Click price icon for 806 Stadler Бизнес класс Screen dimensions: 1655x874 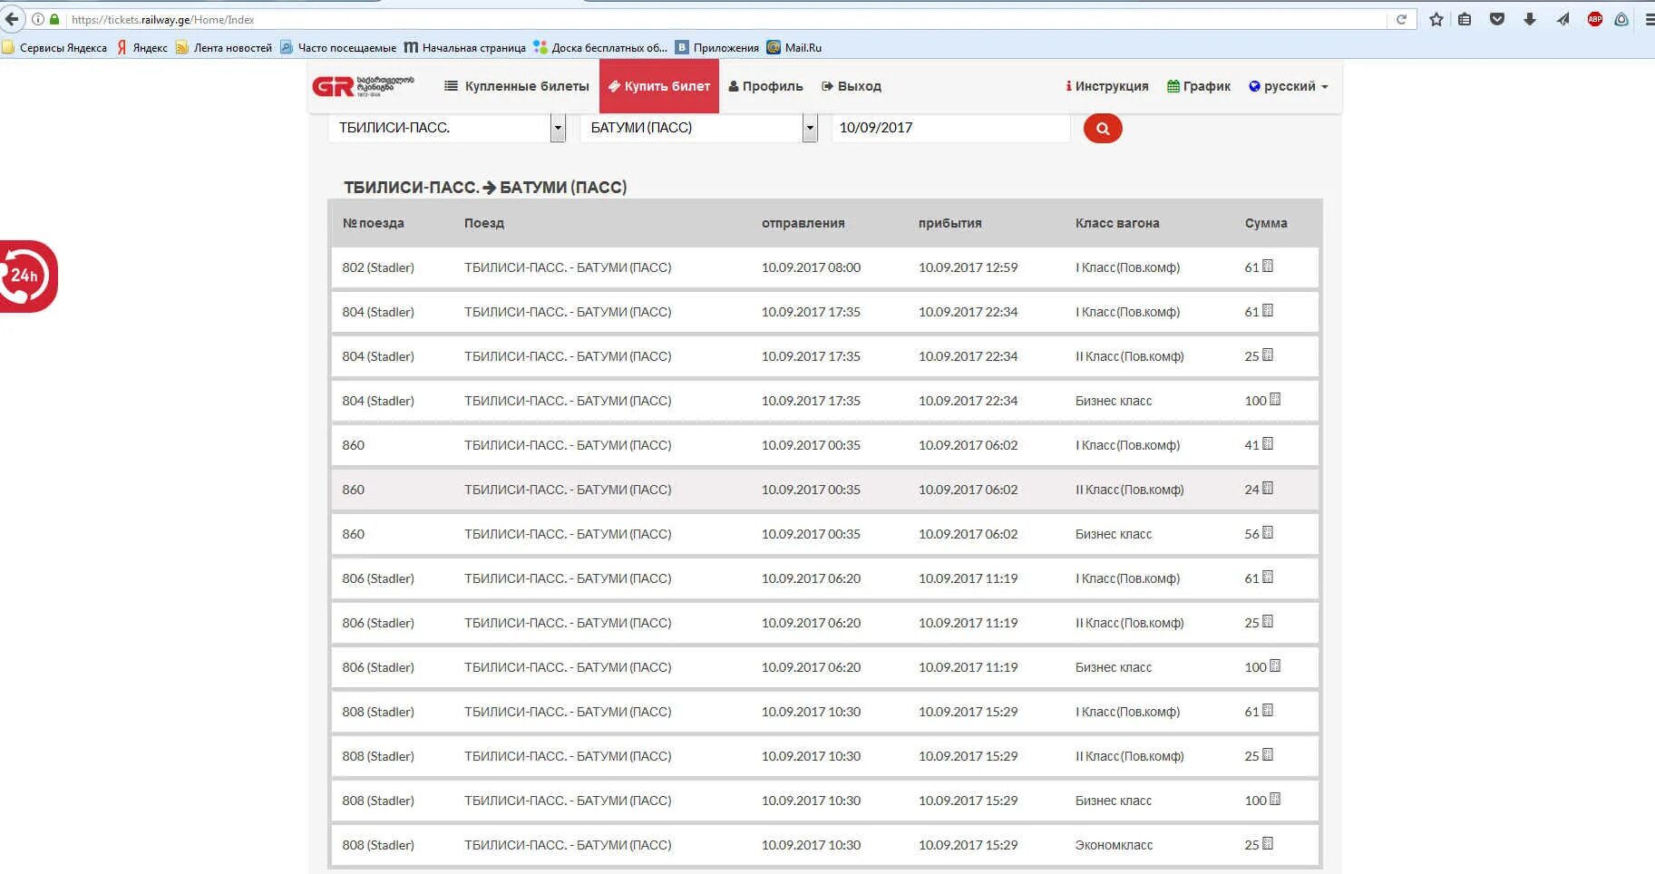[x=1275, y=666]
